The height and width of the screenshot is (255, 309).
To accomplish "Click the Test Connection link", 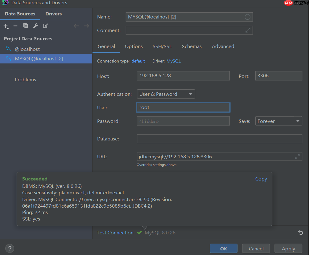I will click(115, 233).
